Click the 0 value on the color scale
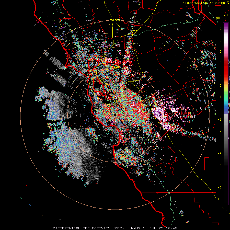This screenshot has height=230, width=230. (x=221, y=108)
